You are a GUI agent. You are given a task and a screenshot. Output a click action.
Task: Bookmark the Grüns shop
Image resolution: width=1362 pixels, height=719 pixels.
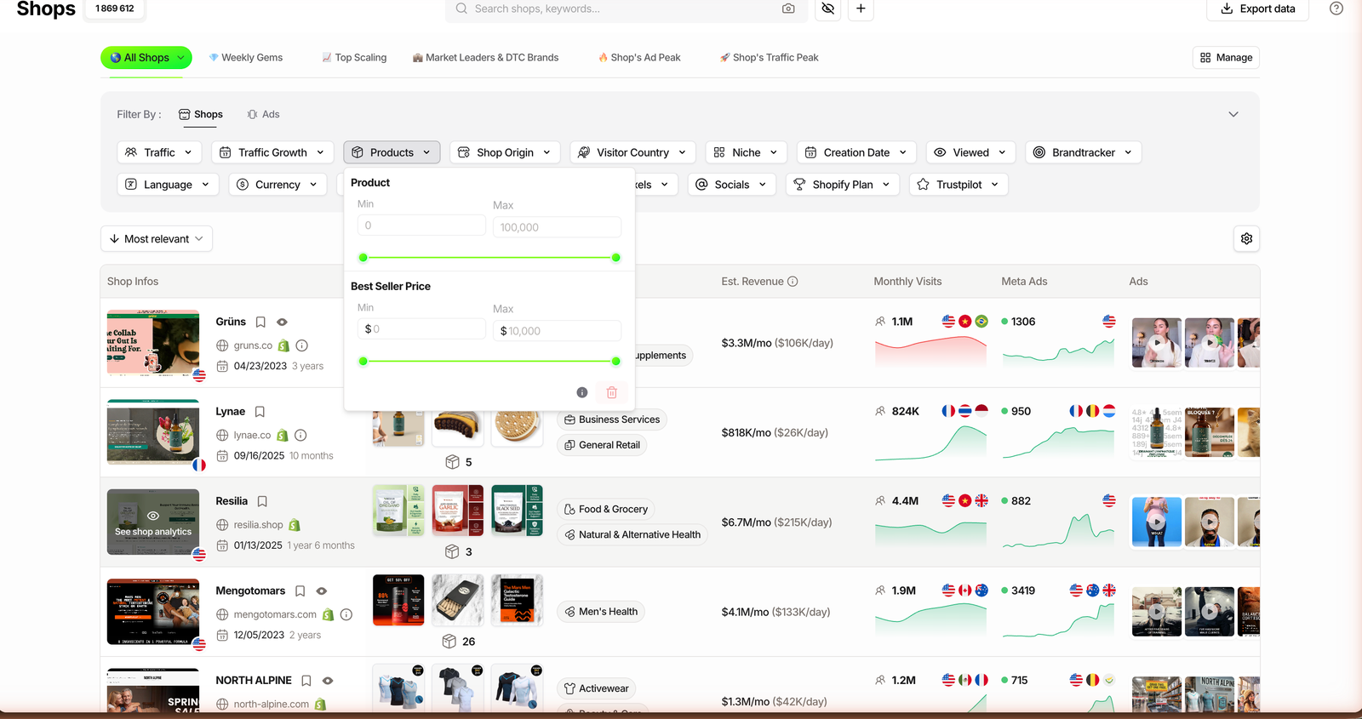pyautogui.click(x=260, y=322)
